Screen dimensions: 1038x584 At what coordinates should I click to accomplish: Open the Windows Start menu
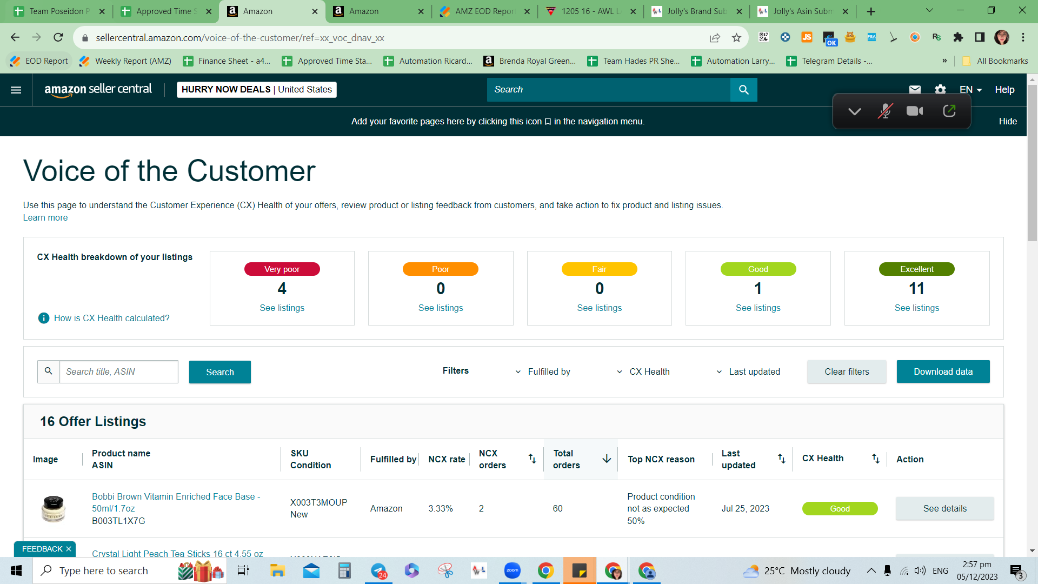coord(16,570)
